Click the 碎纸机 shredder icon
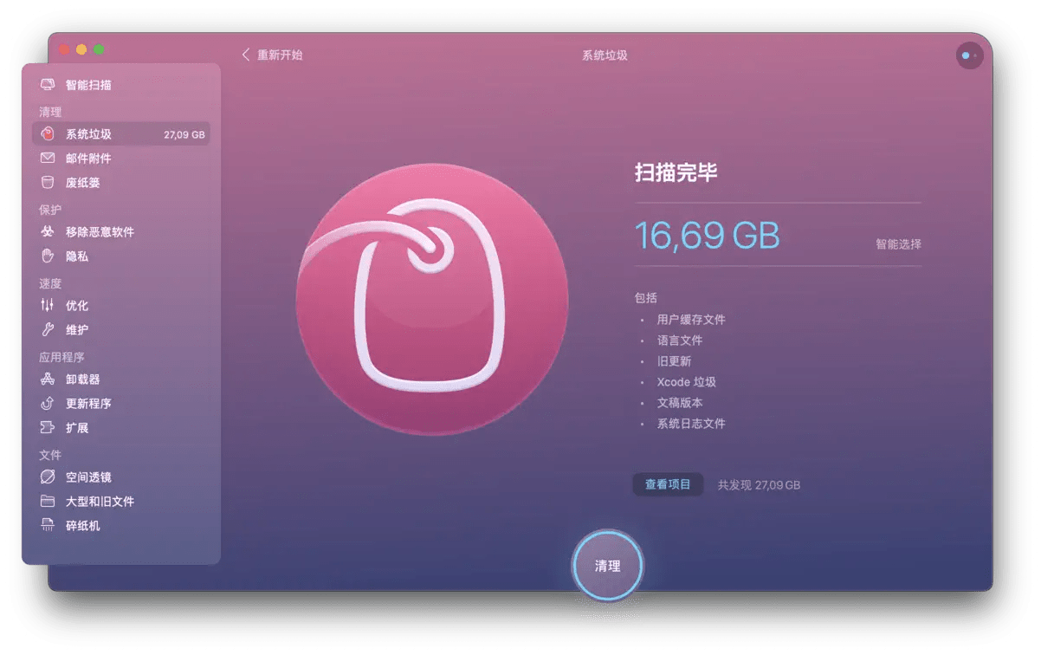Image resolution: width=1041 pixels, height=655 pixels. [x=48, y=526]
